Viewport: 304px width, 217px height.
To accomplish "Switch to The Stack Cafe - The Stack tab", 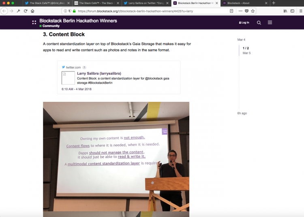I will point(97,3).
